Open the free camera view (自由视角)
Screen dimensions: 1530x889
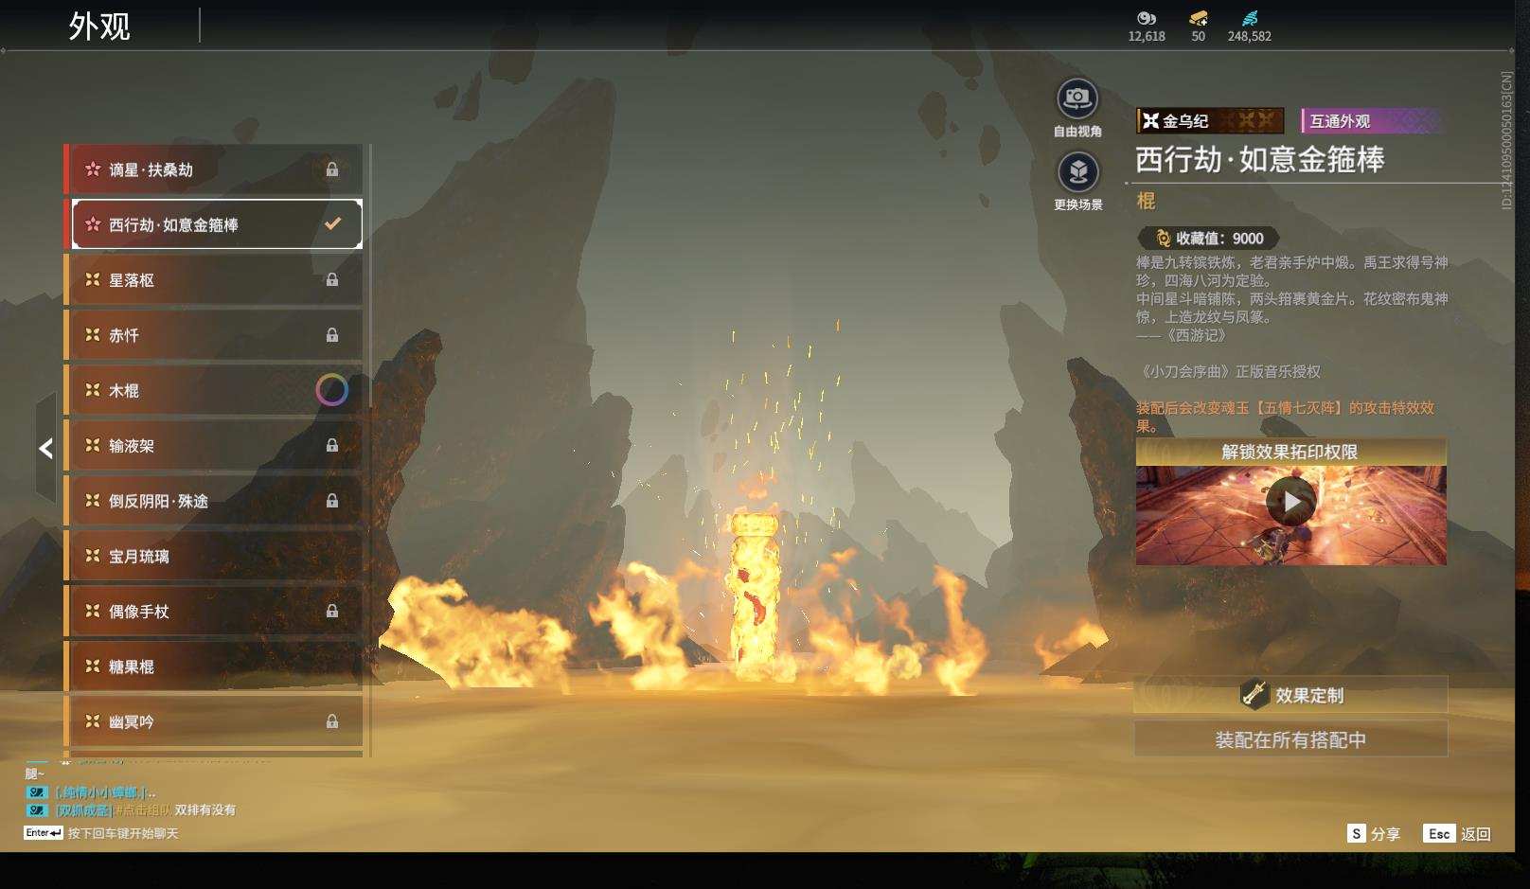pyautogui.click(x=1077, y=98)
